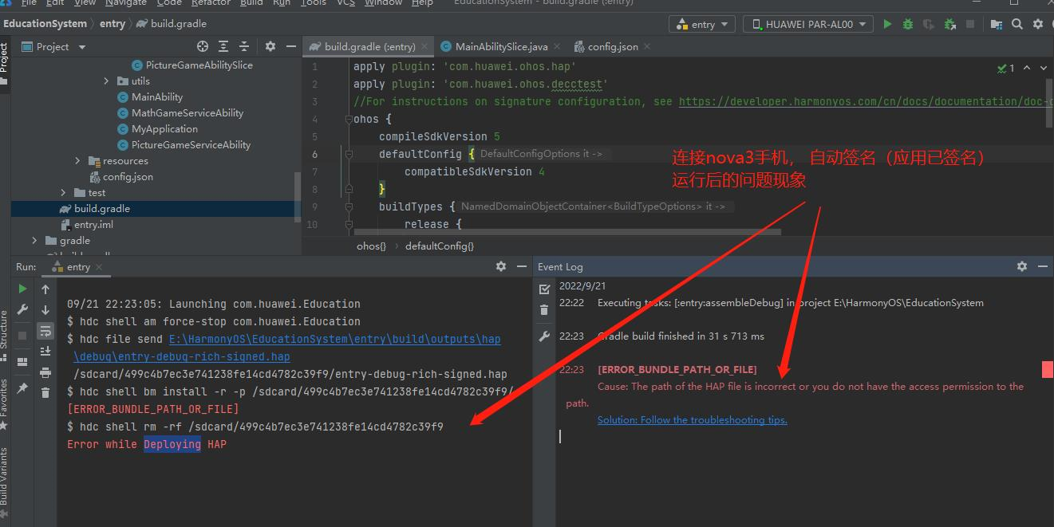Minimize the Run panel
This screenshot has width=1054, height=527.
(x=522, y=266)
